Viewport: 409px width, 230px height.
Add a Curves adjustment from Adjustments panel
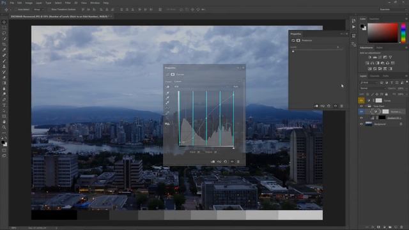tap(380, 57)
